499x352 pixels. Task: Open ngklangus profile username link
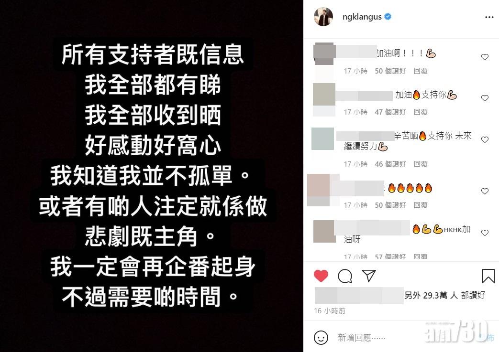pyautogui.click(x=362, y=17)
